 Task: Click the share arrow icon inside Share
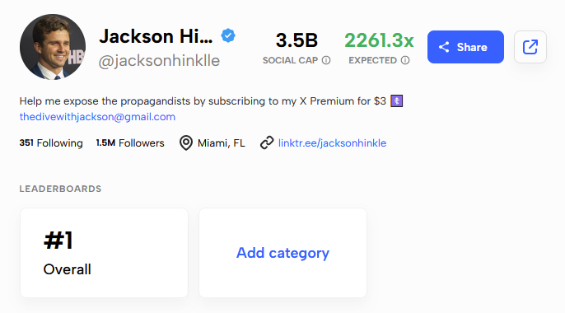click(x=444, y=47)
